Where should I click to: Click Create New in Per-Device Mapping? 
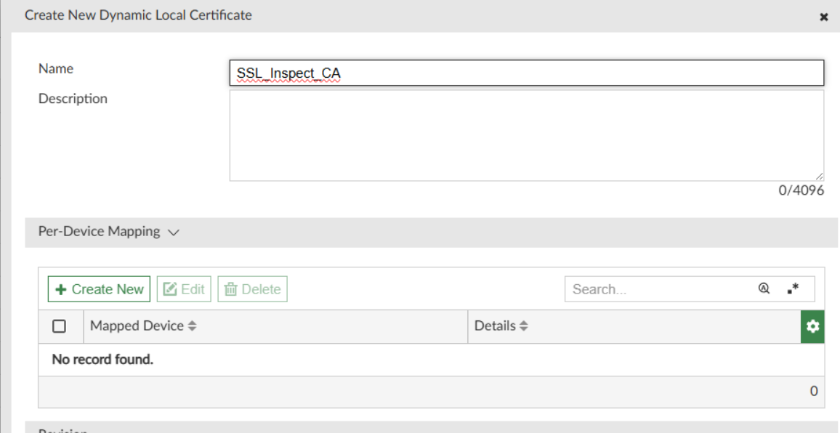(x=99, y=289)
